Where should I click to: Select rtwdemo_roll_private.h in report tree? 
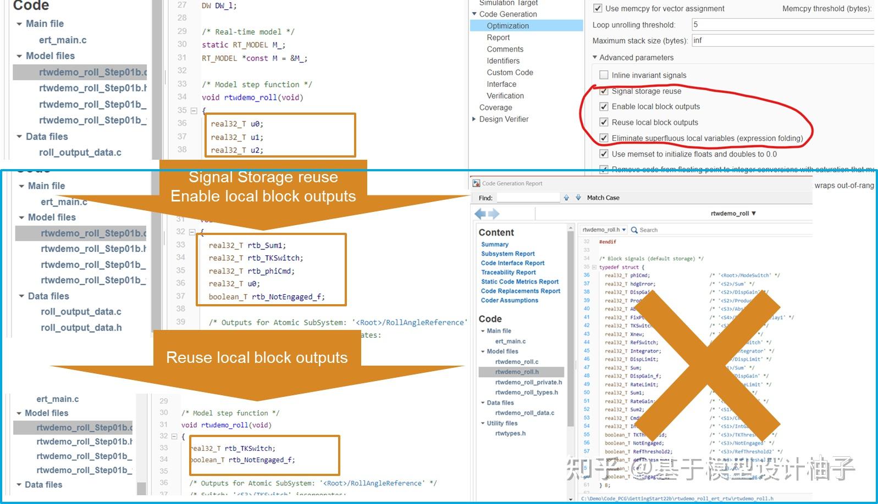pos(528,382)
